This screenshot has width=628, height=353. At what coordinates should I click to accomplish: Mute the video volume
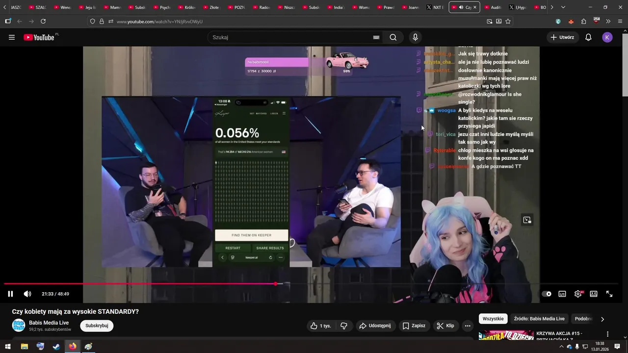(27, 294)
